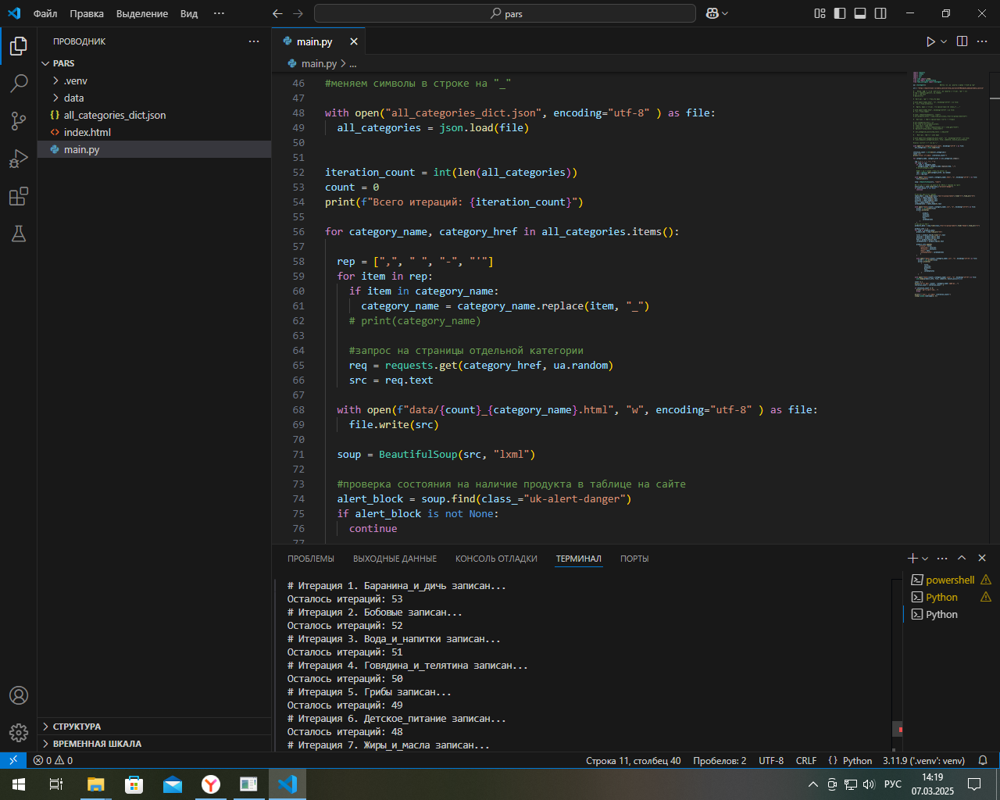This screenshot has width=1000, height=800.
Task: Open the Extensions view
Action: coord(19,196)
